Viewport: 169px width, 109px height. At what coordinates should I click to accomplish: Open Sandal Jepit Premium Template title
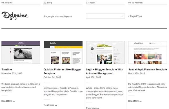148,69
